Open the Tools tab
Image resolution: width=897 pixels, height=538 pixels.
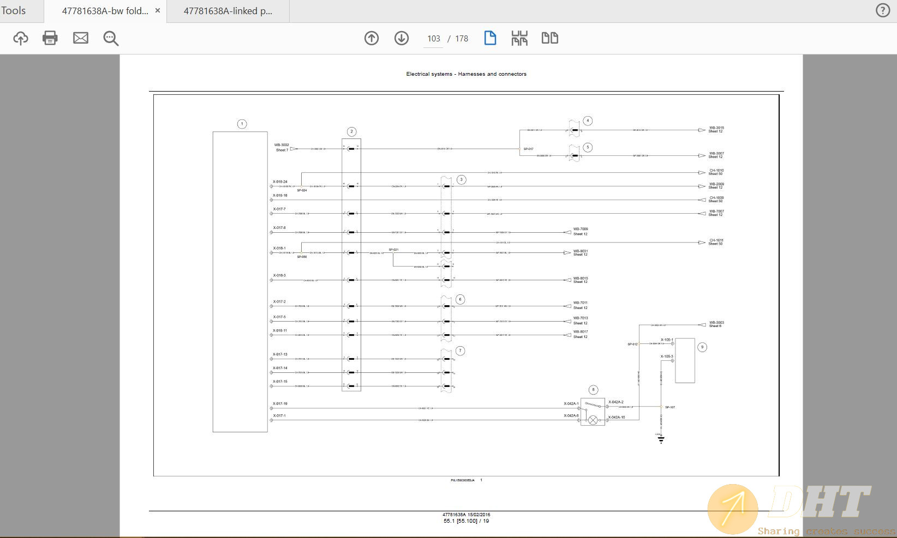(x=14, y=11)
